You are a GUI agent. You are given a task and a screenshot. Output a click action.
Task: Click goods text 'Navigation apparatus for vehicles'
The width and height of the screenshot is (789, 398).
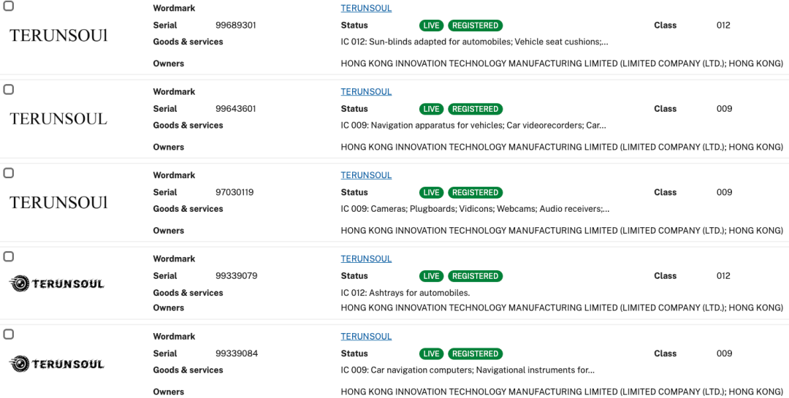[436, 126]
